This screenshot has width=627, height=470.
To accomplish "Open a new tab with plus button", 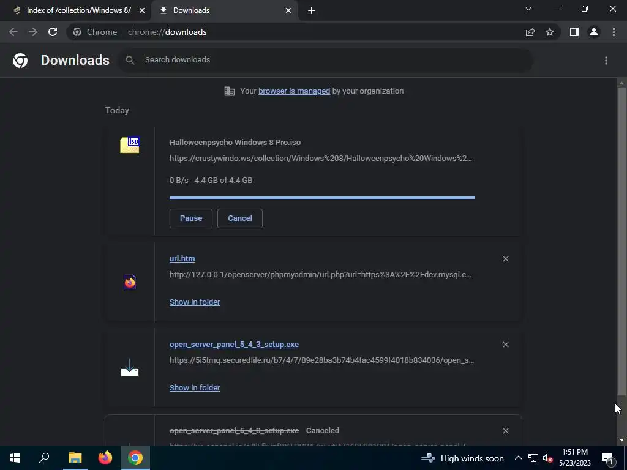I will (x=312, y=10).
